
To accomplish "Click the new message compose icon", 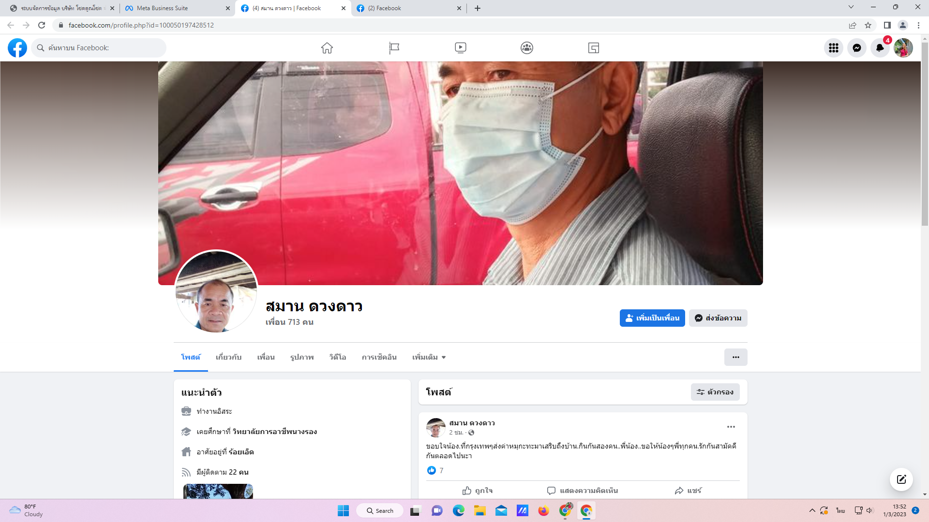I will [x=901, y=479].
